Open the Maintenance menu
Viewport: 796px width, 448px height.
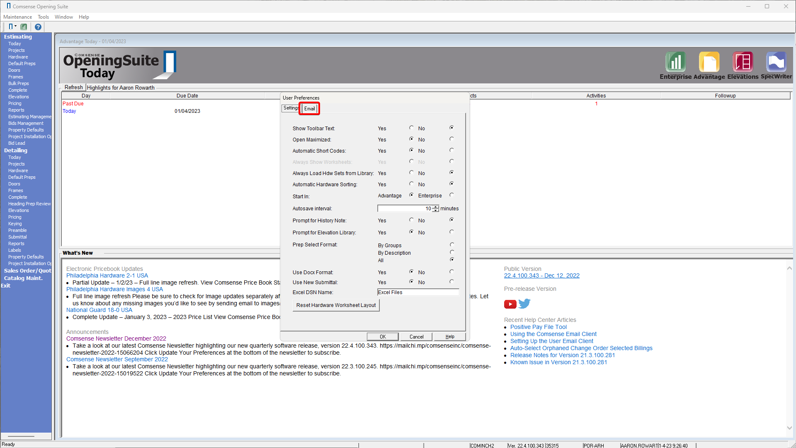(17, 17)
